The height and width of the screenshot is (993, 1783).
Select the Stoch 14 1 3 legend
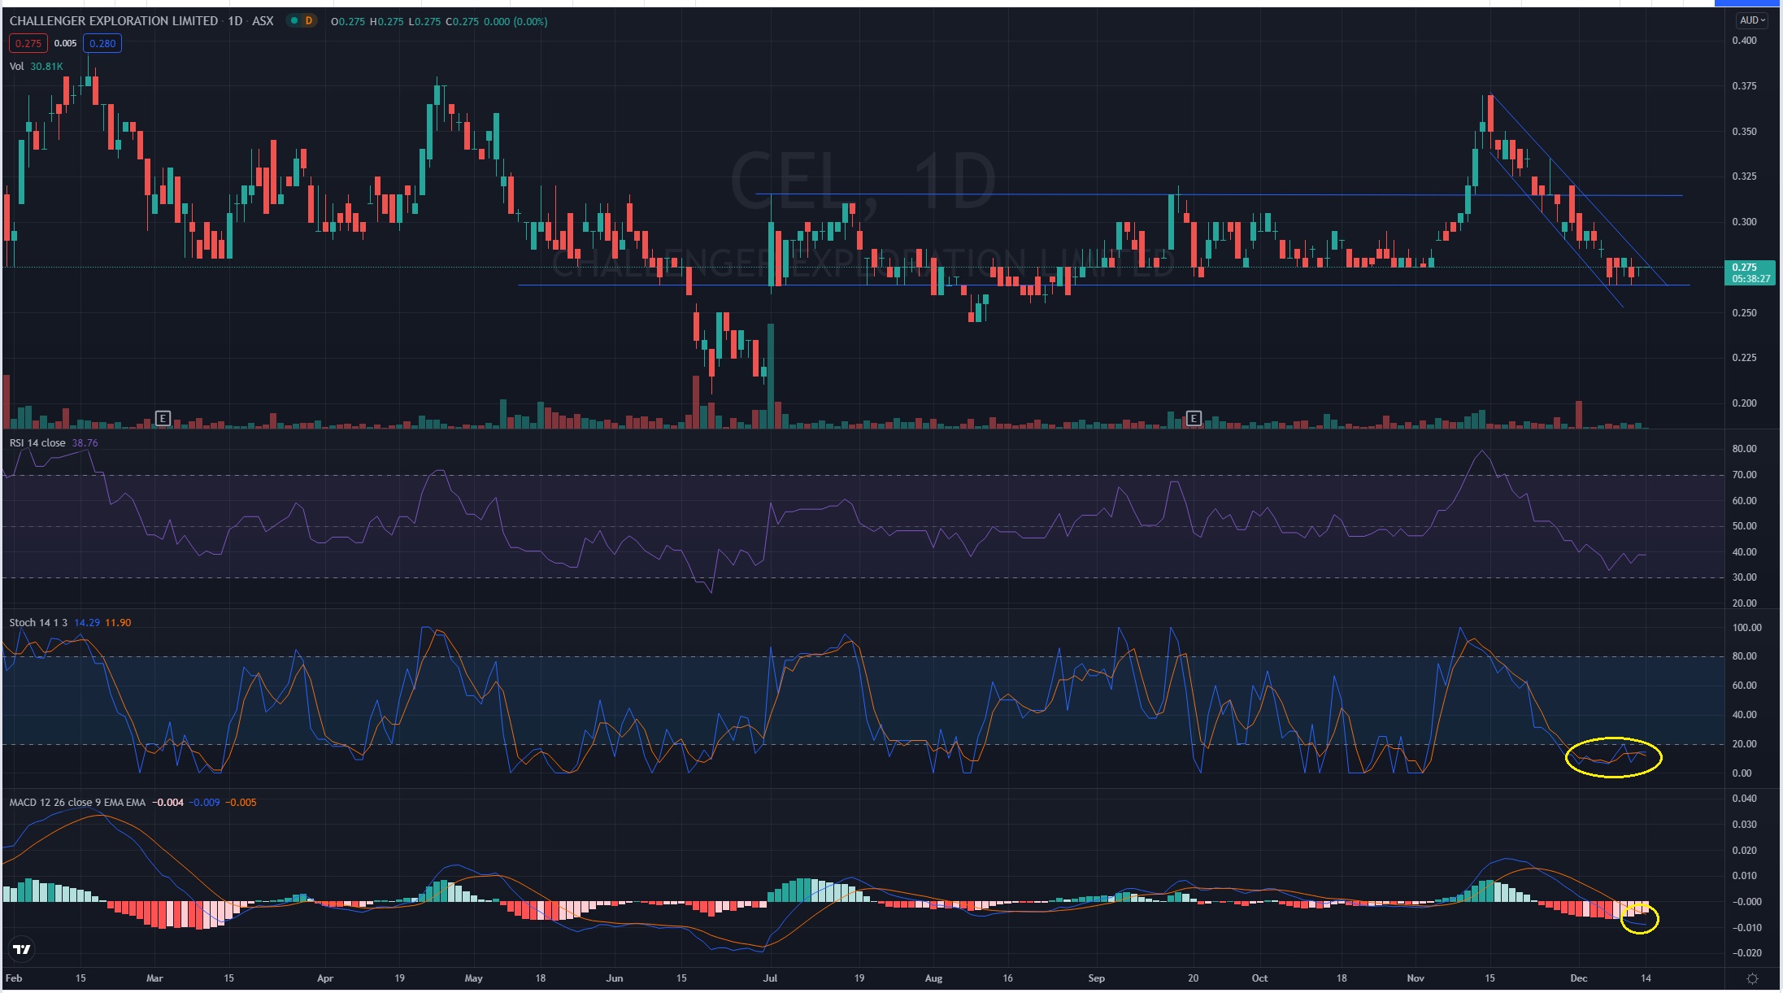click(39, 622)
